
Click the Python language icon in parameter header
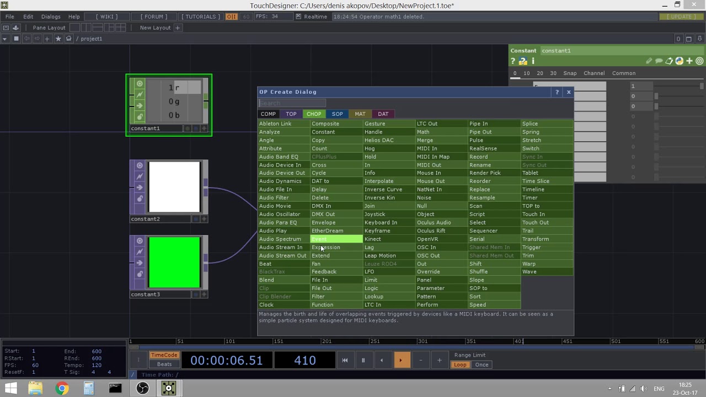679,61
